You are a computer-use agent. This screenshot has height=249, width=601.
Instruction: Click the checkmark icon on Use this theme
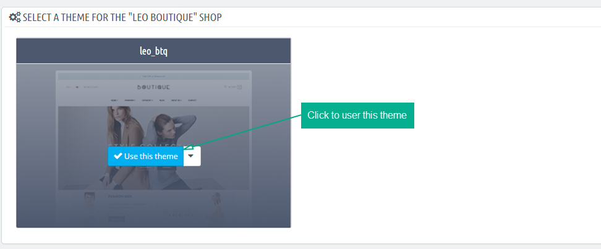point(118,156)
